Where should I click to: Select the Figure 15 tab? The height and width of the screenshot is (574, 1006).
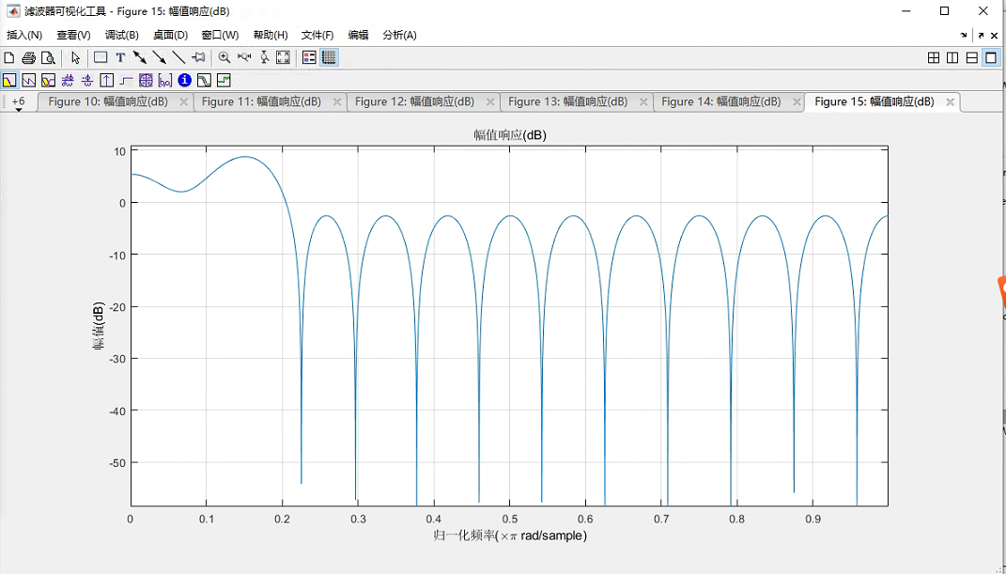coord(874,102)
